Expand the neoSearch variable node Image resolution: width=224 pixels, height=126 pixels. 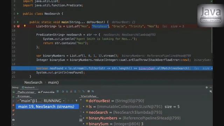pyautogui.click(x=84, y=112)
